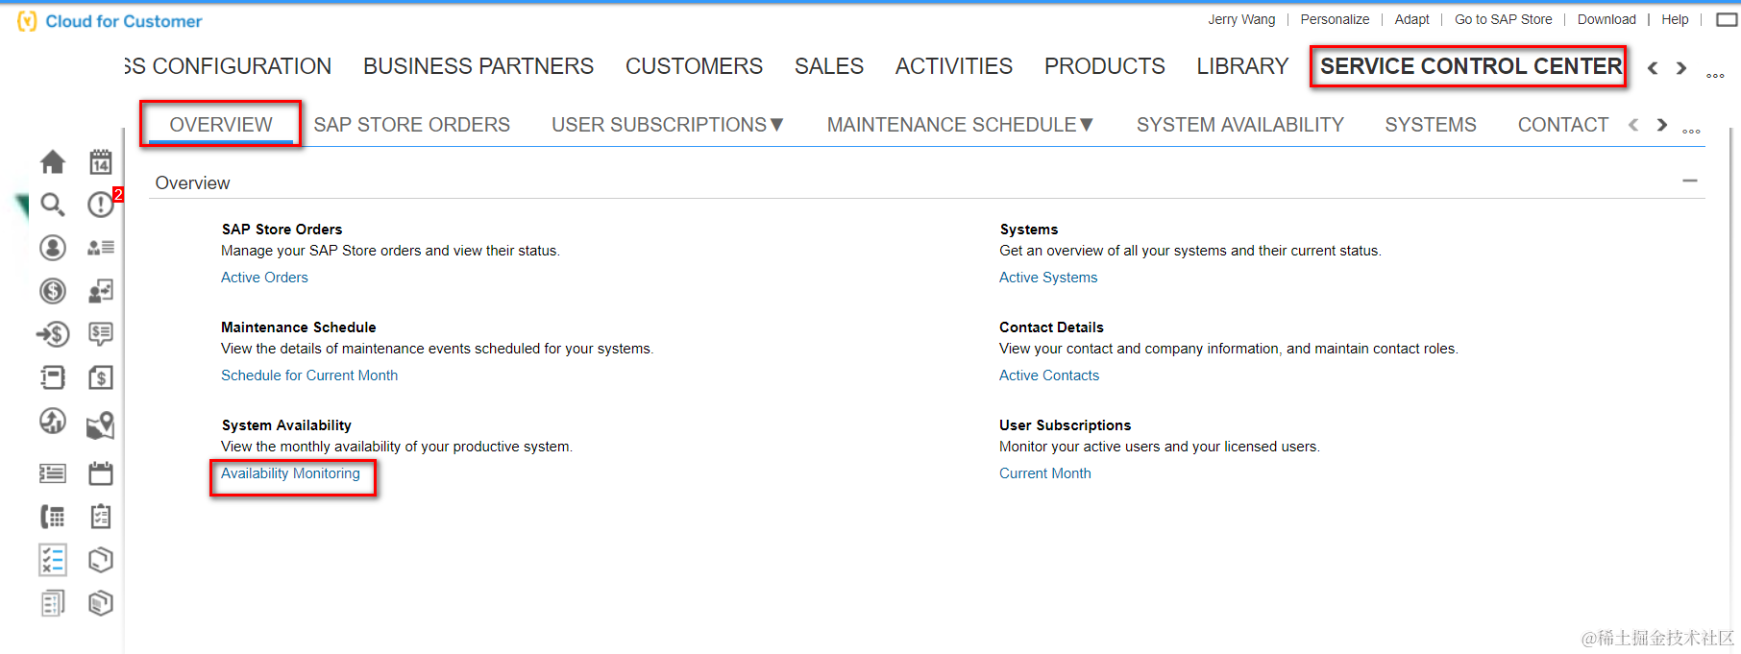Expand User Subscriptions dropdown tab
This screenshot has width=1741, height=654.
click(x=668, y=125)
